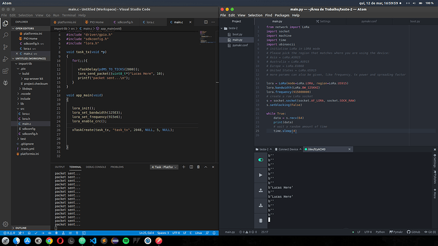
Task: Click PlatformIO Clean trash icon in status bar
Action: pyautogui.click(x=56, y=233)
